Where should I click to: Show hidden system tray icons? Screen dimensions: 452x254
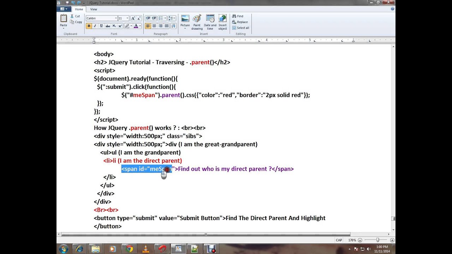click(x=349, y=249)
